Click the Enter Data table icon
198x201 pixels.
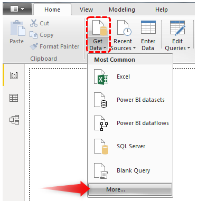coord(148,27)
